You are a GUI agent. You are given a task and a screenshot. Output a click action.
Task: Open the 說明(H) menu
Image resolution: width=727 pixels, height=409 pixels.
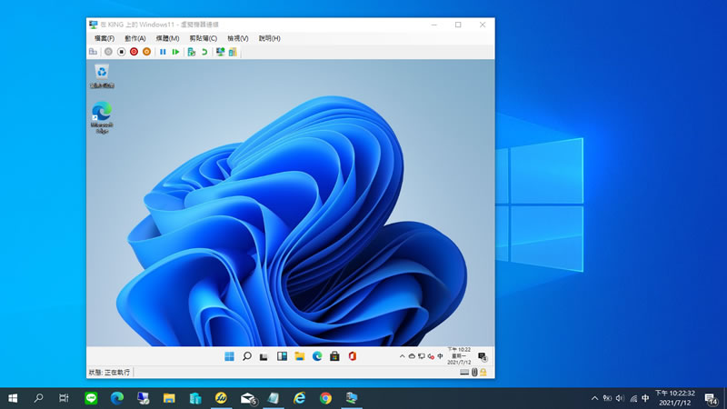[x=269, y=38]
